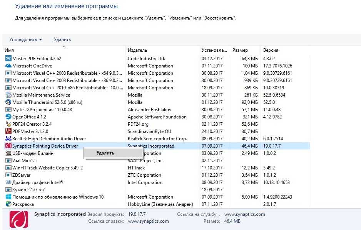Click the PDFMaster 3.1.2.0 icon
The height and width of the screenshot is (230, 361).
tap(8, 131)
